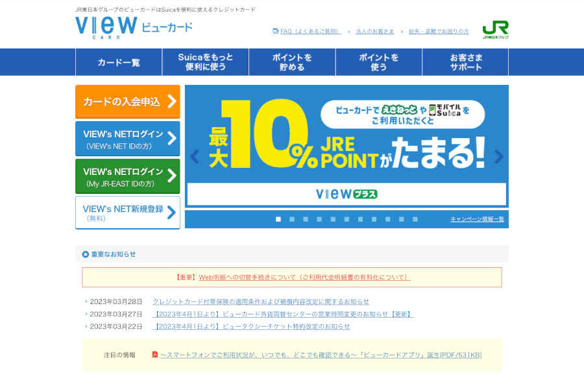Click the VIEW CARD logo

pos(134,27)
